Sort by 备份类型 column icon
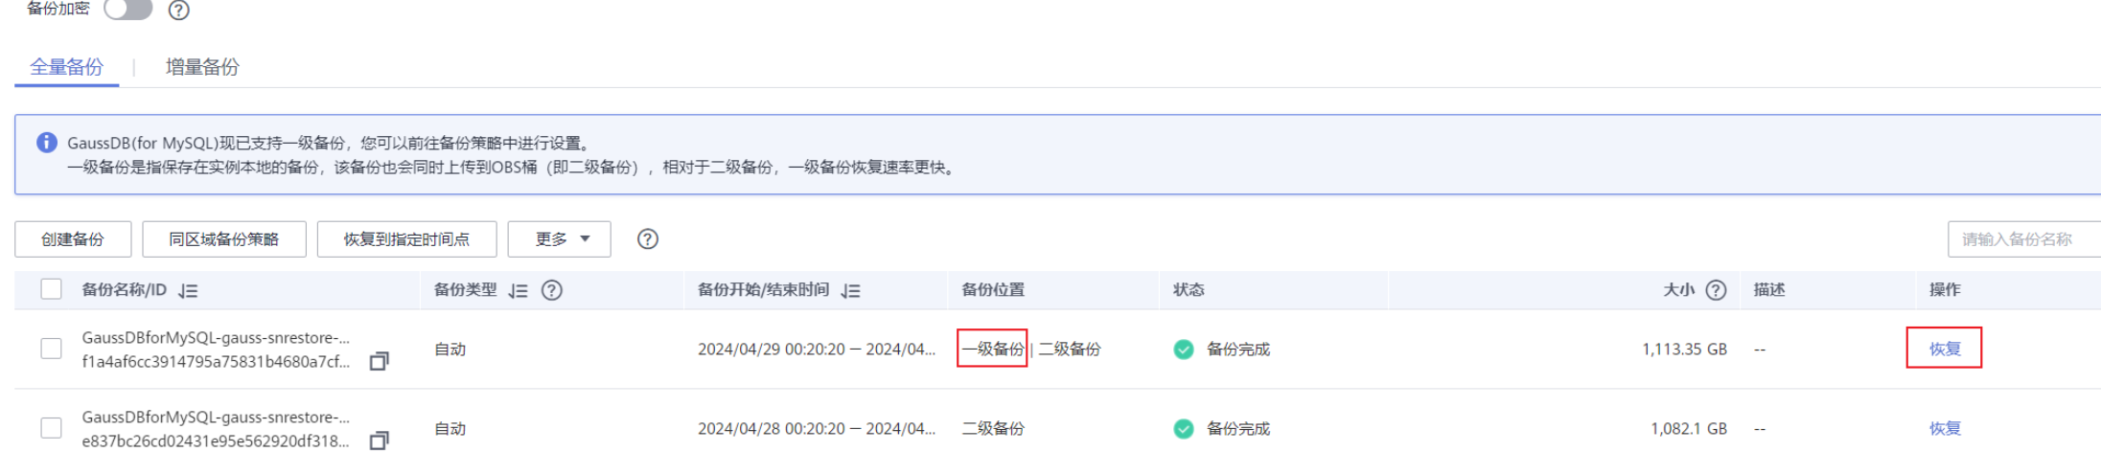2101x452 pixels. pyautogui.click(x=519, y=291)
